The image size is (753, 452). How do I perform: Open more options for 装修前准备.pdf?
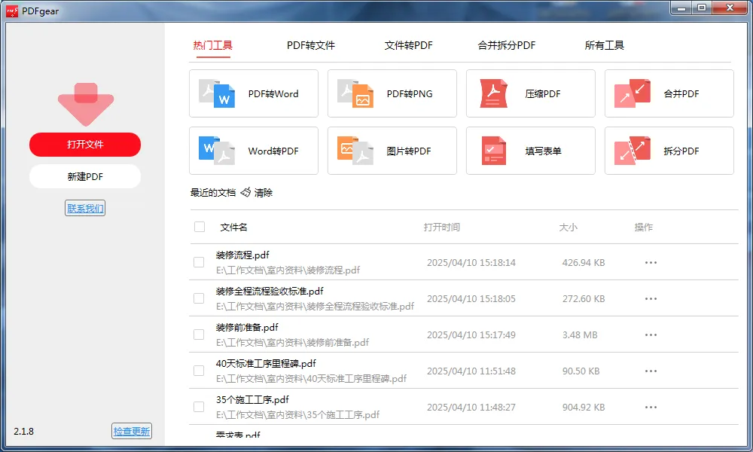click(651, 334)
